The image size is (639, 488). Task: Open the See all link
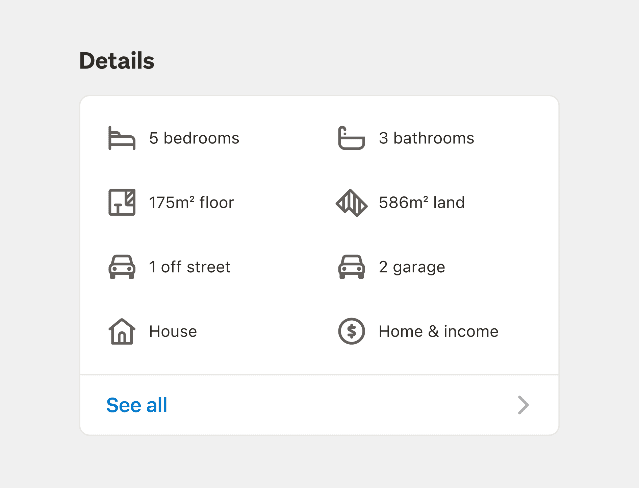(x=137, y=405)
